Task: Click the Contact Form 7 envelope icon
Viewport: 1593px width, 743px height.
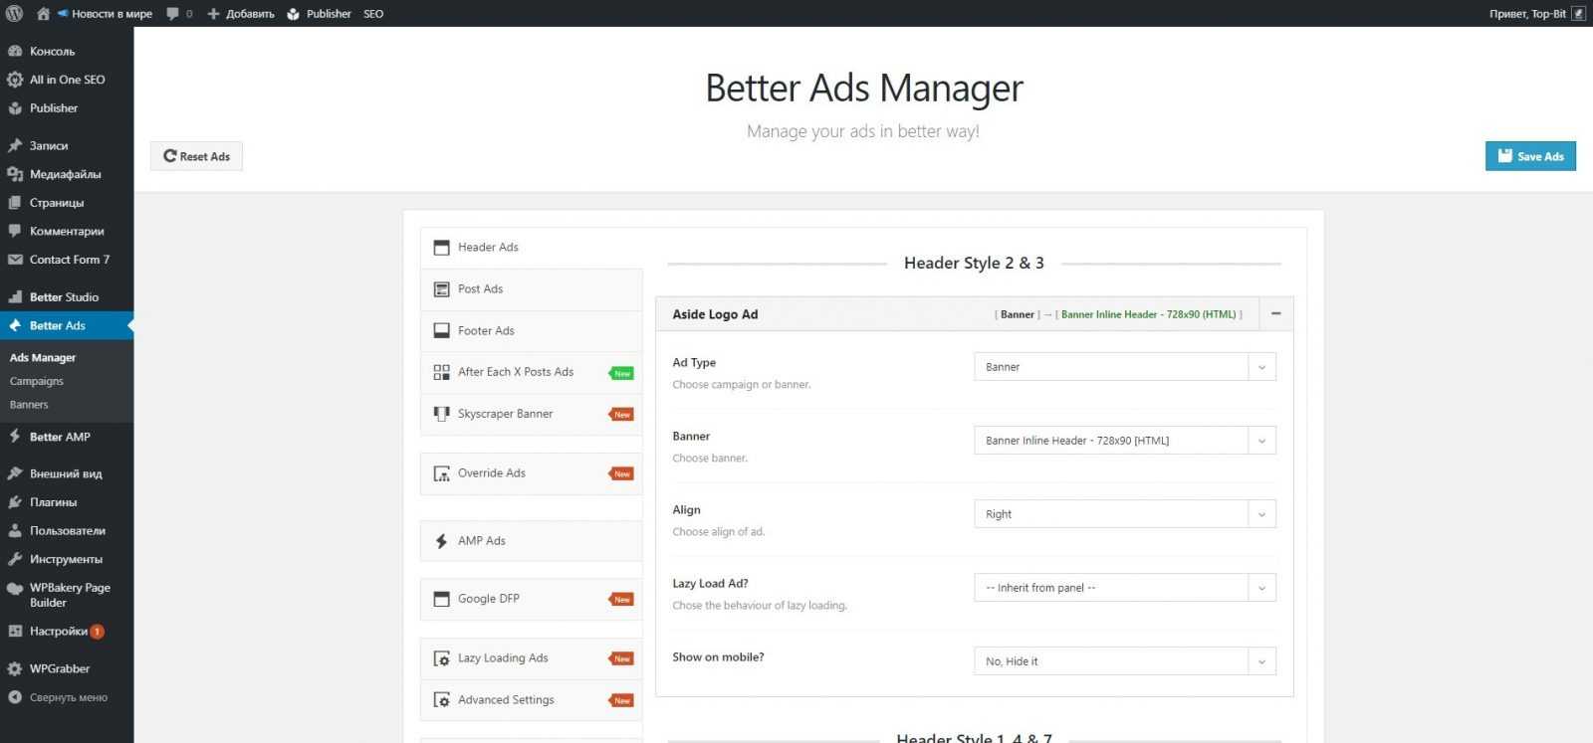Action: pyautogui.click(x=15, y=260)
